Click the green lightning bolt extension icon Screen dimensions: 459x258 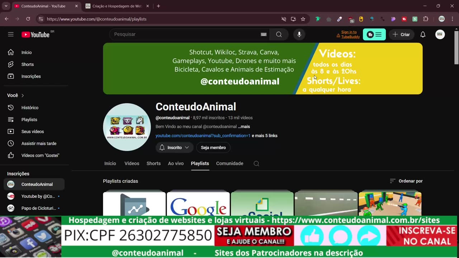click(x=415, y=19)
